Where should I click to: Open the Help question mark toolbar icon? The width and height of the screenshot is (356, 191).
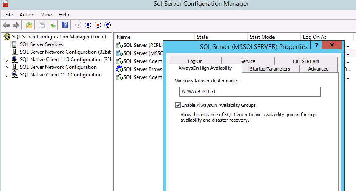click(x=65, y=25)
